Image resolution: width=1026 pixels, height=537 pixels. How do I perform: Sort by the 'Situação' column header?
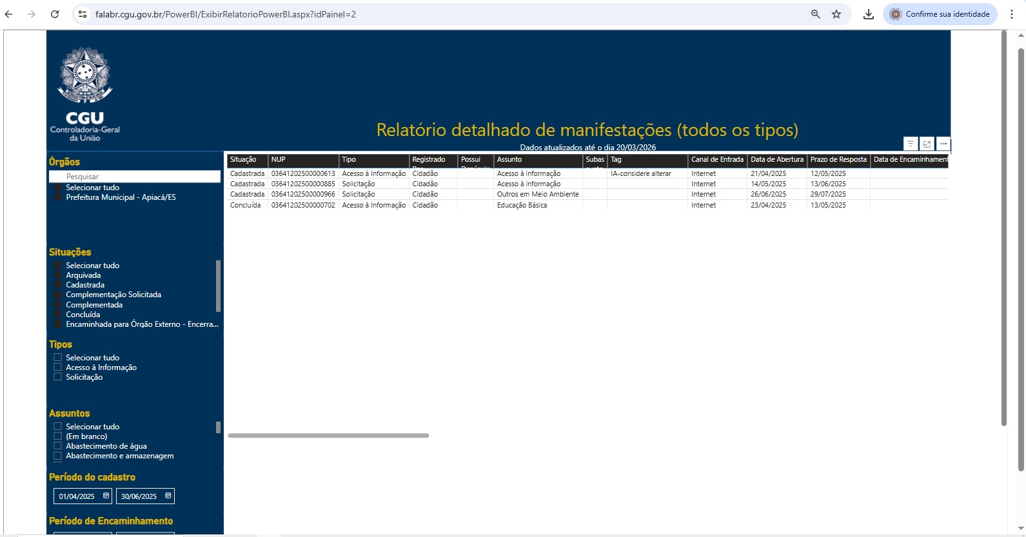pyautogui.click(x=248, y=161)
